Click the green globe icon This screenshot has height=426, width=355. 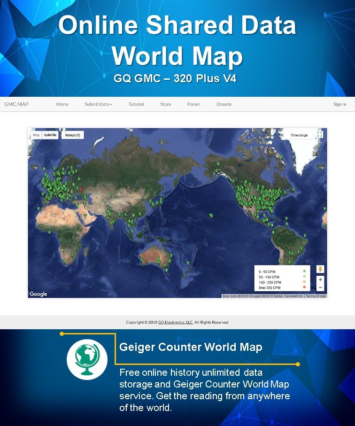tap(87, 359)
